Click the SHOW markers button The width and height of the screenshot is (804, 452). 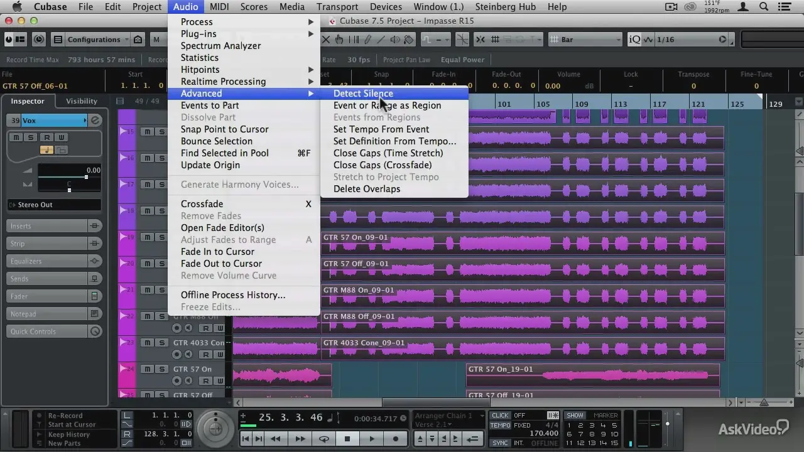[575, 416]
